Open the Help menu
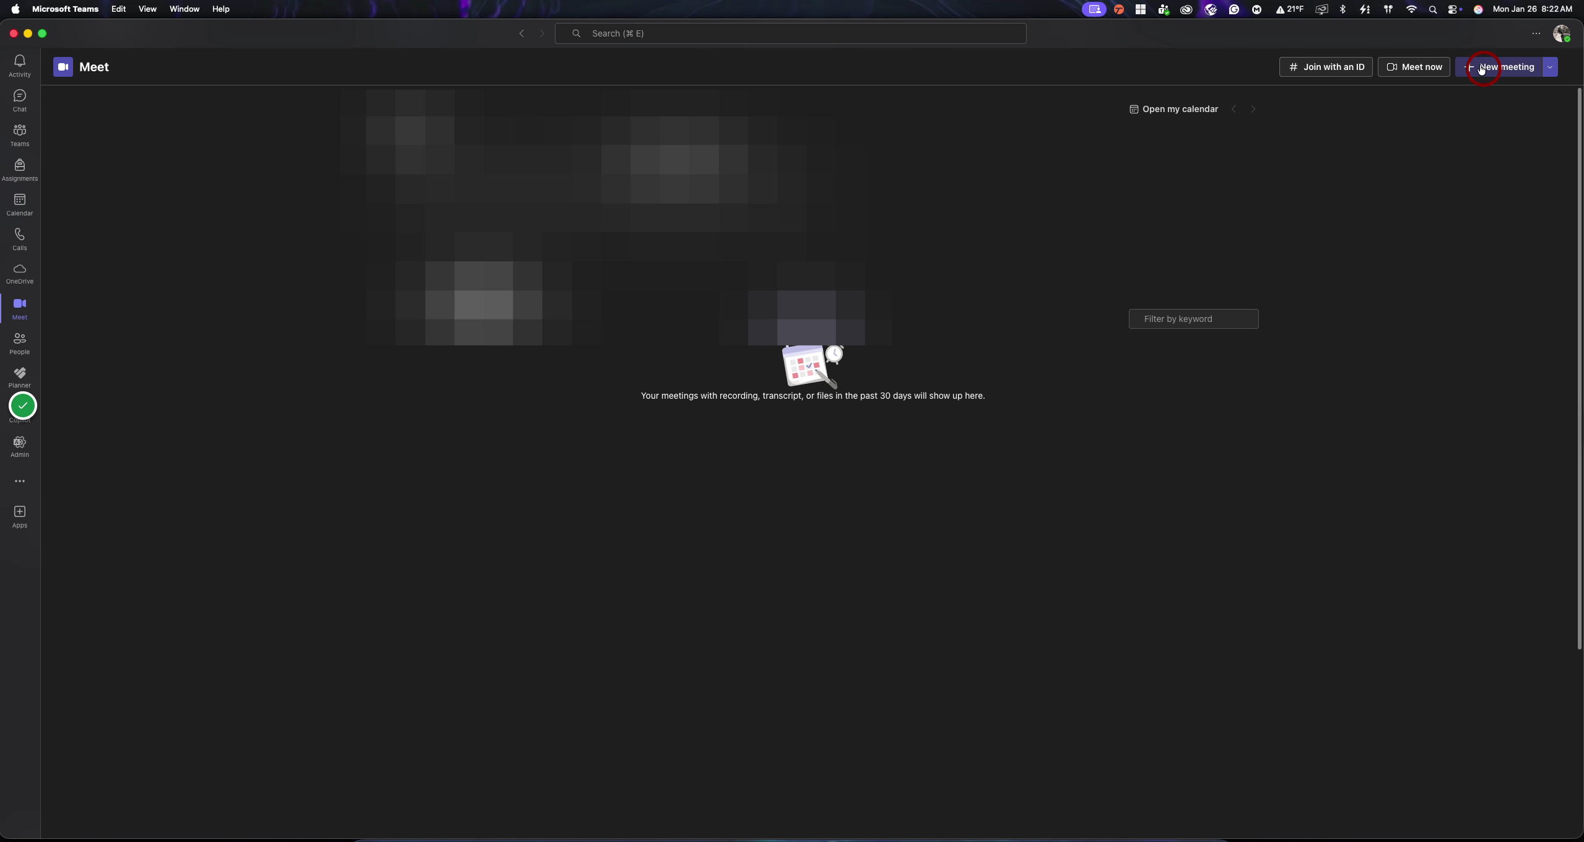 (x=220, y=9)
